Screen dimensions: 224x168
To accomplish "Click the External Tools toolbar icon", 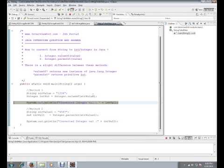I will pos(43,10).
